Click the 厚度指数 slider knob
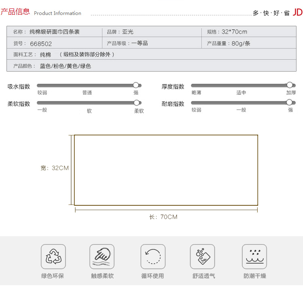Viewport: 303px width, 287px height. (290, 85)
